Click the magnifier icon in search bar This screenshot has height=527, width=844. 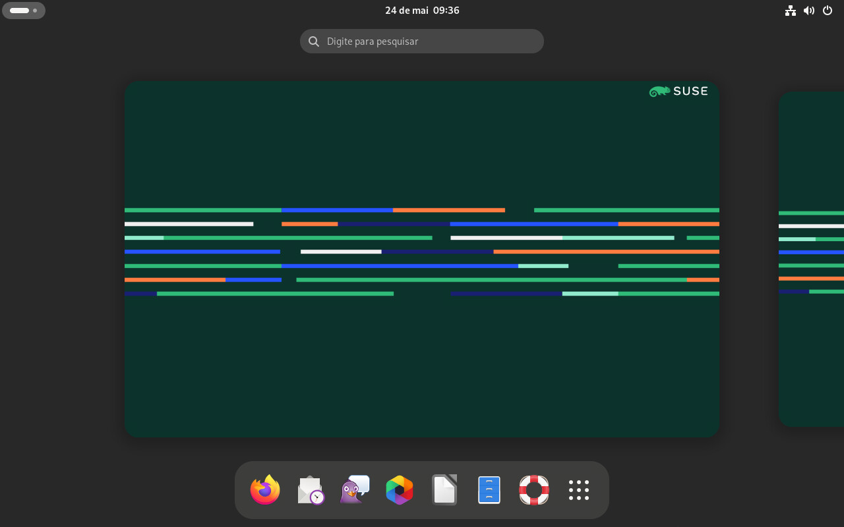[314, 42]
